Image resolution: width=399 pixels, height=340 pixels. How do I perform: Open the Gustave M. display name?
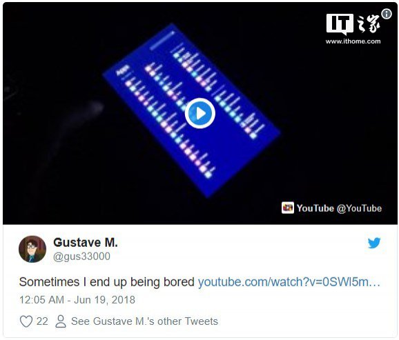(86, 242)
